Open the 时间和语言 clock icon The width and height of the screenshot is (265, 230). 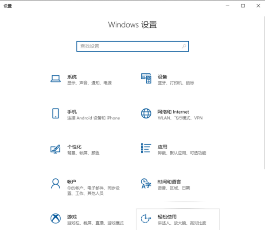tap(146, 184)
